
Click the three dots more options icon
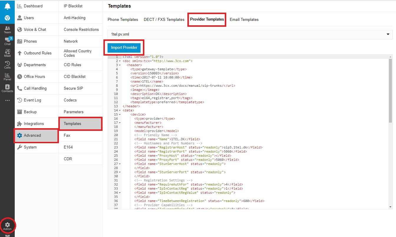coord(7,100)
